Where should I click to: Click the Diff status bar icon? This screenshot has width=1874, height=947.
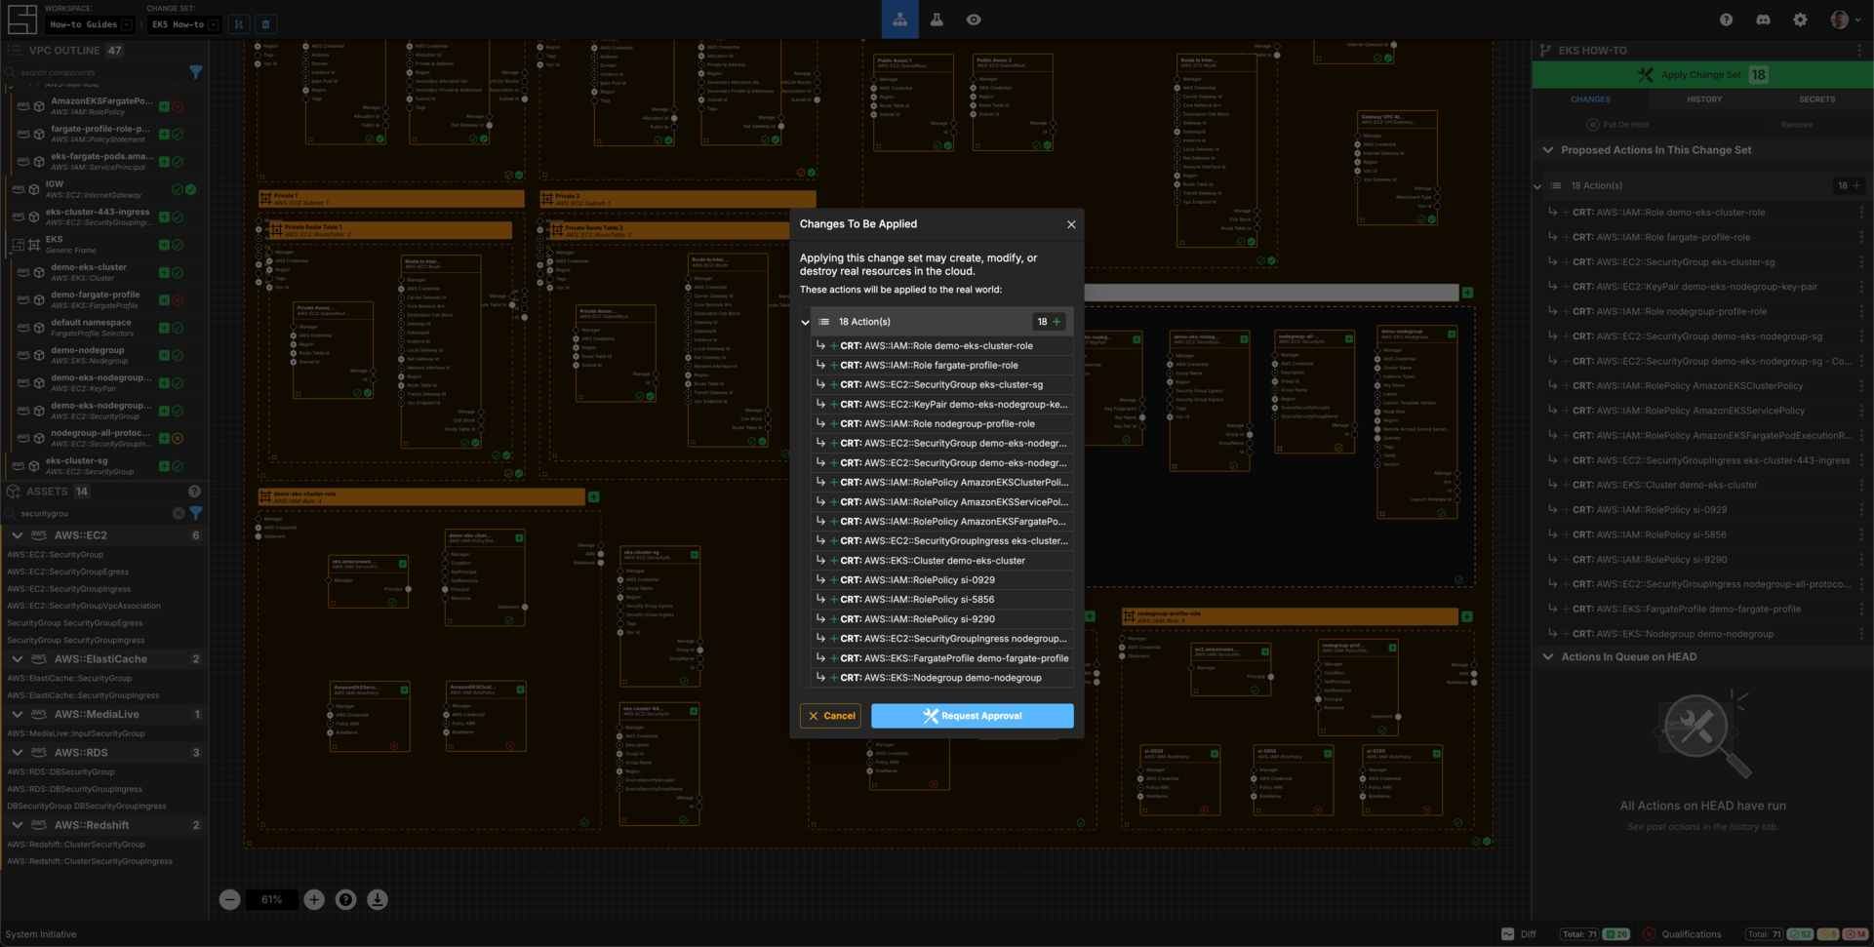pyautogui.click(x=1508, y=934)
